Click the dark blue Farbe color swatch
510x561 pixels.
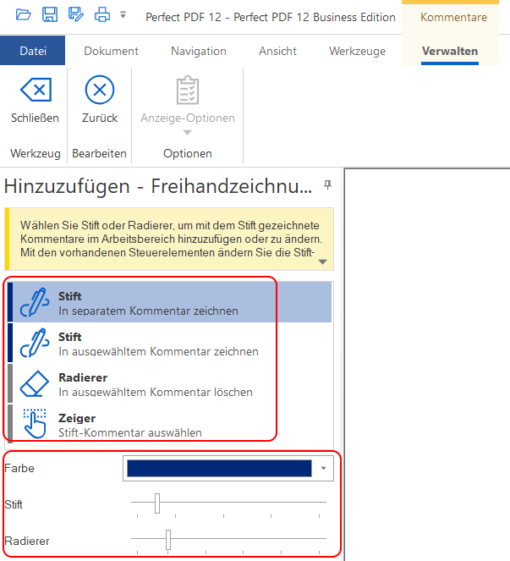point(219,468)
